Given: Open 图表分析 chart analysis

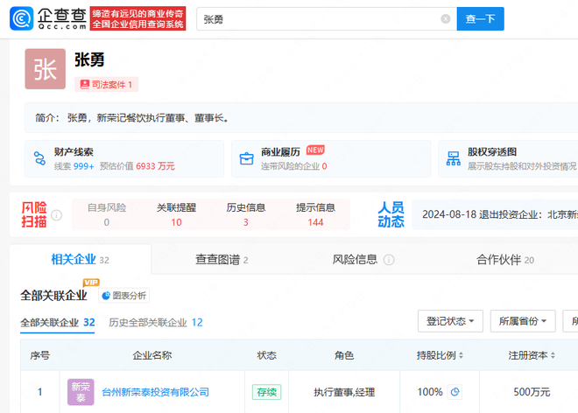Looking at the screenshot, I should click(123, 296).
